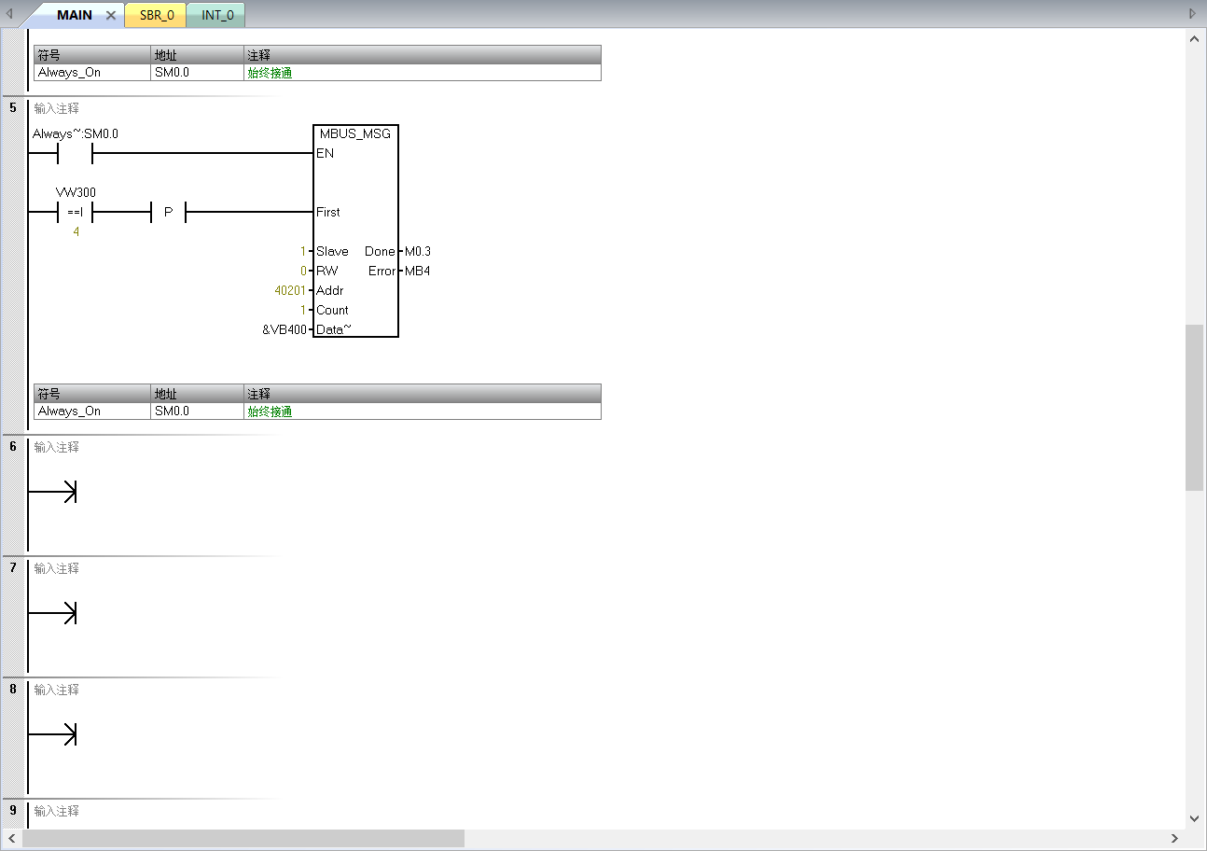This screenshot has height=851, width=1207.
Task: Select the MAIN tab
Action: (x=75, y=15)
